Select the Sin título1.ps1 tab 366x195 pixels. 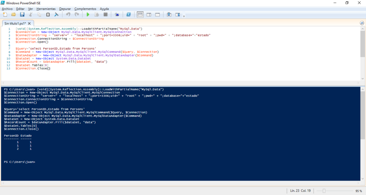pos(15,23)
